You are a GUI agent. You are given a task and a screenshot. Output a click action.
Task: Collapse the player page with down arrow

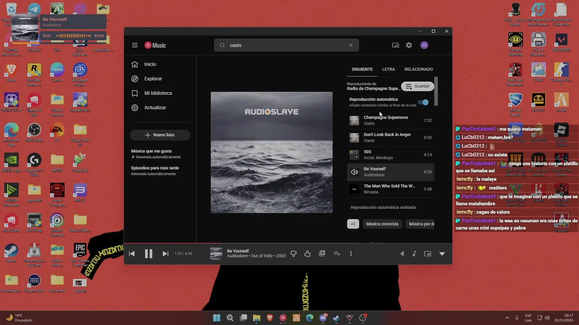[442, 254]
